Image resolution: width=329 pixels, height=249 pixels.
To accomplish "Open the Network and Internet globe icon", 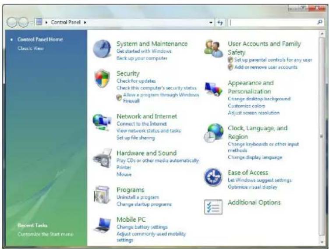I will (102, 122).
